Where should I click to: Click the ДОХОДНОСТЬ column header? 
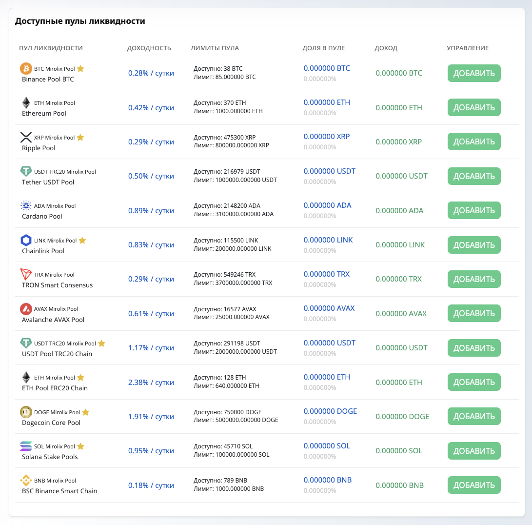tap(149, 48)
